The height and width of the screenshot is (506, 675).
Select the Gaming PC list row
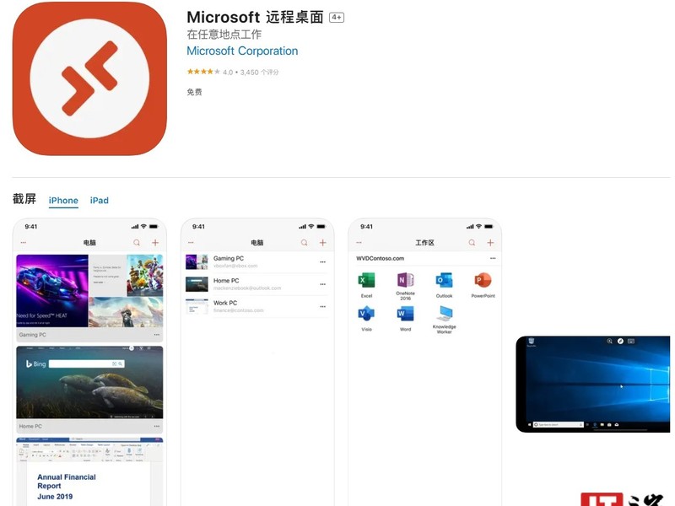pyautogui.click(x=256, y=262)
